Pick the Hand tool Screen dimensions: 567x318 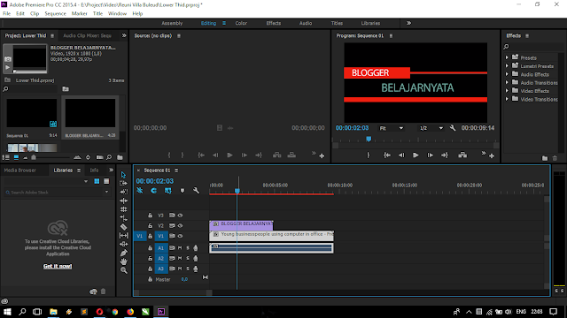pos(124,261)
